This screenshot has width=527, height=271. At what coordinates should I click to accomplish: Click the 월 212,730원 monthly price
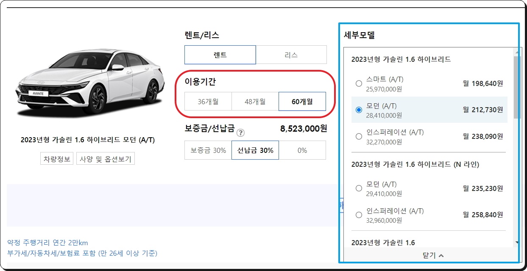point(483,110)
